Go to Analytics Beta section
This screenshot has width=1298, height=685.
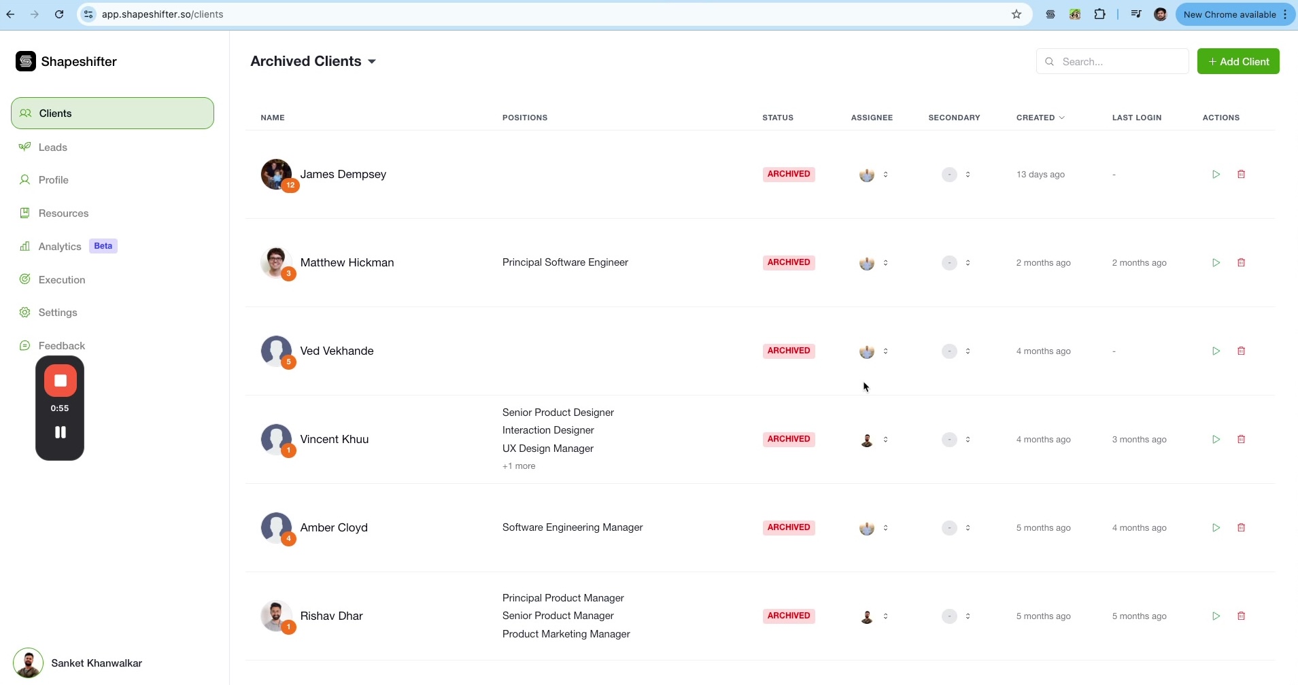point(60,247)
